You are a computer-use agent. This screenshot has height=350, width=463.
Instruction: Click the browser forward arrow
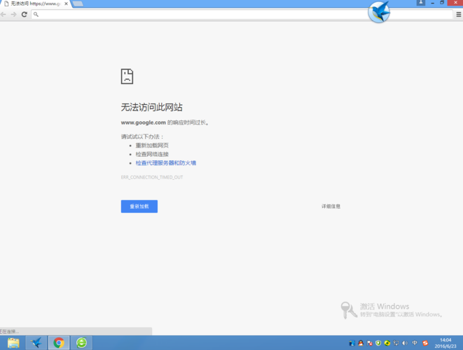tap(13, 15)
